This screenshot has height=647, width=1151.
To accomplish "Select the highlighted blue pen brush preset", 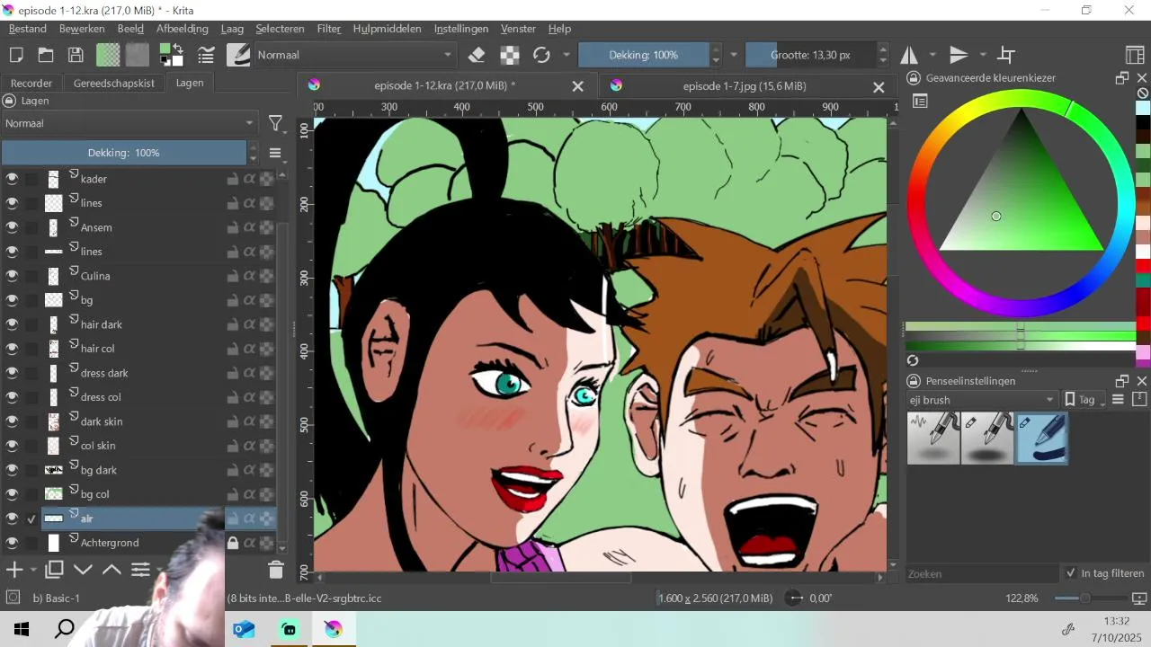I will (1042, 438).
